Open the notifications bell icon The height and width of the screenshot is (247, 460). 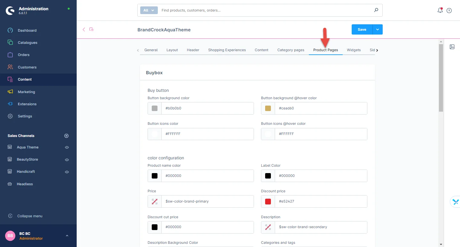coord(440,10)
